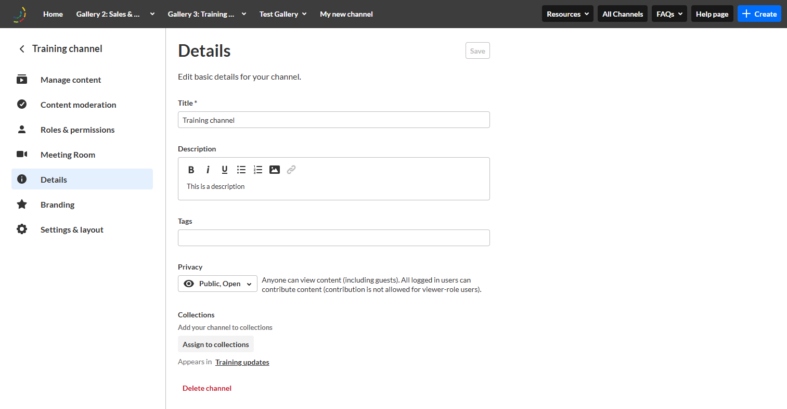Go to Home in top navigation
The width and height of the screenshot is (787, 409).
click(53, 14)
